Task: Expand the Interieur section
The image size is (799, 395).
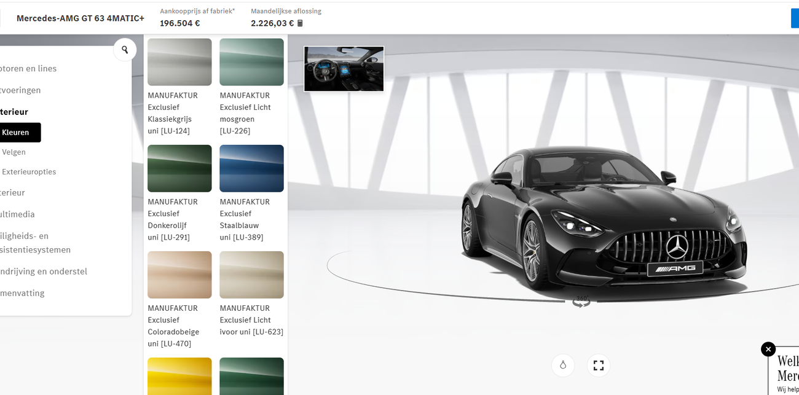Action: 12,192
